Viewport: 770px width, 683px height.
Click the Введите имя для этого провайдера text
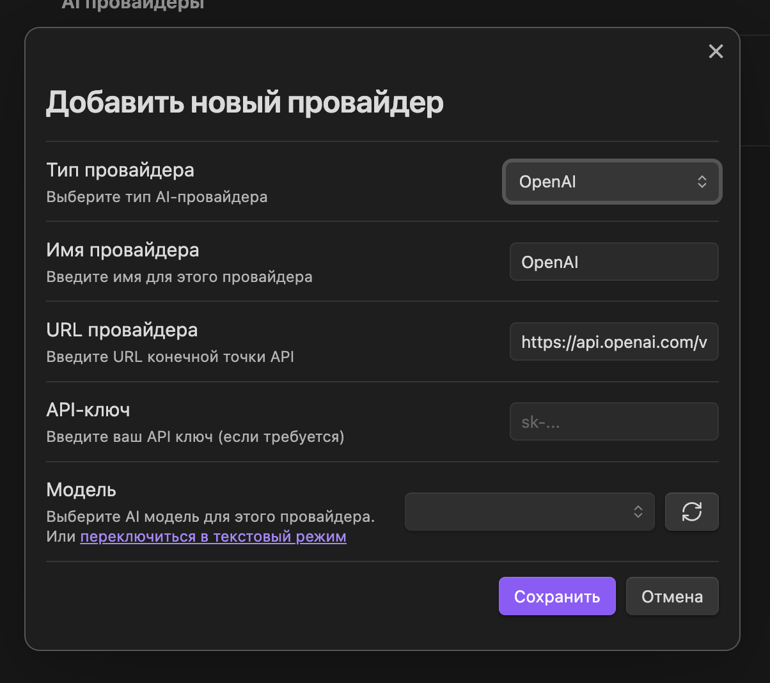179,277
